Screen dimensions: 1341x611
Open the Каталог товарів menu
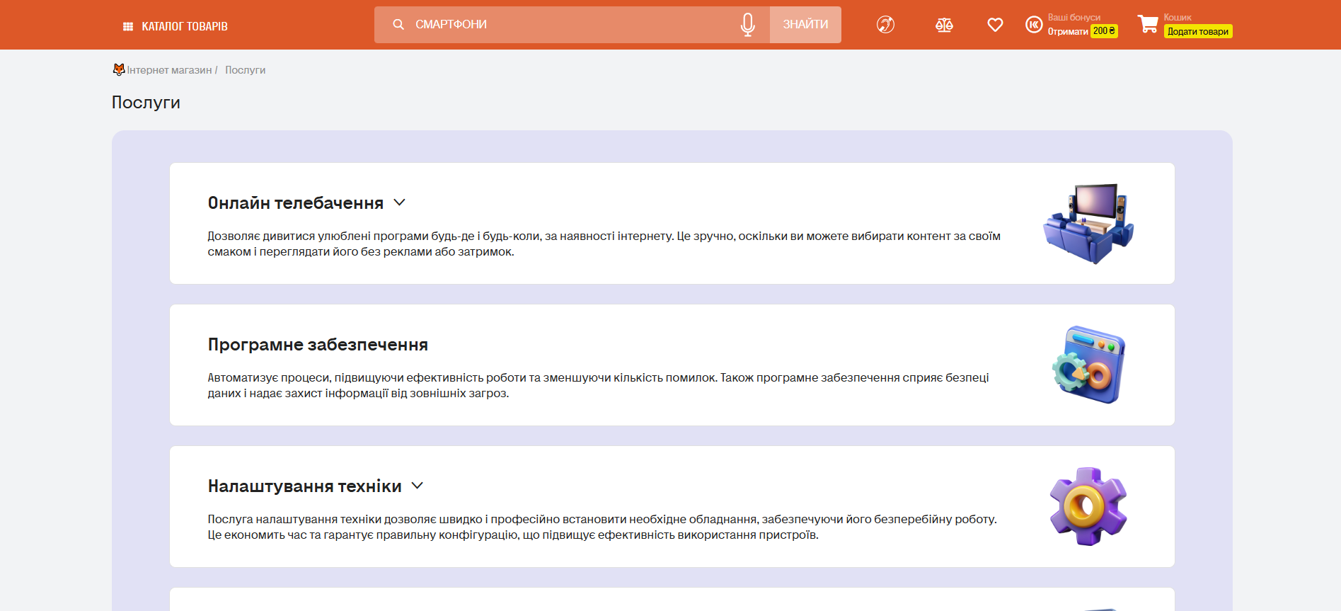point(175,26)
